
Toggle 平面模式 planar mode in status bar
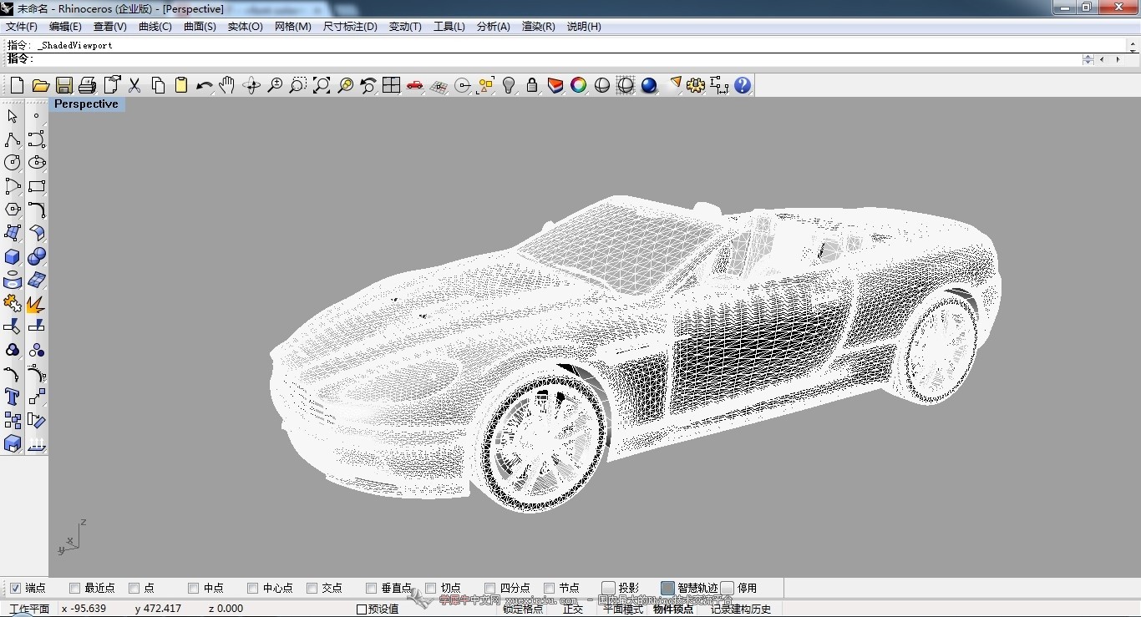(623, 609)
